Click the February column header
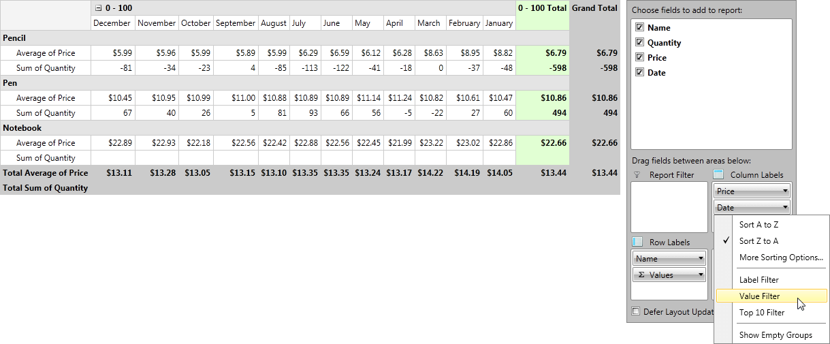The height and width of the screenshot is (344, 830). tap(464, 23)
